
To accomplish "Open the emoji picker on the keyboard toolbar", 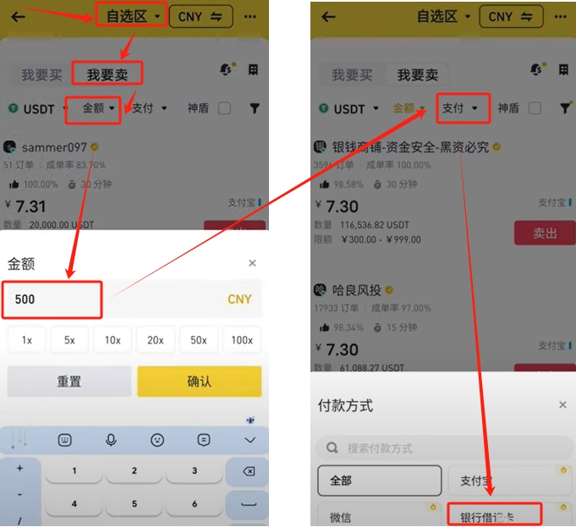I will point(157,440).
